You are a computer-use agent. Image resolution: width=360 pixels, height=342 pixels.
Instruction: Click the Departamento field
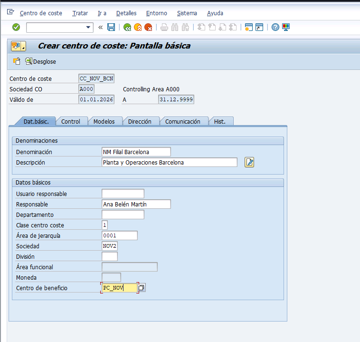pyautogui.click(x=123, y=215)
